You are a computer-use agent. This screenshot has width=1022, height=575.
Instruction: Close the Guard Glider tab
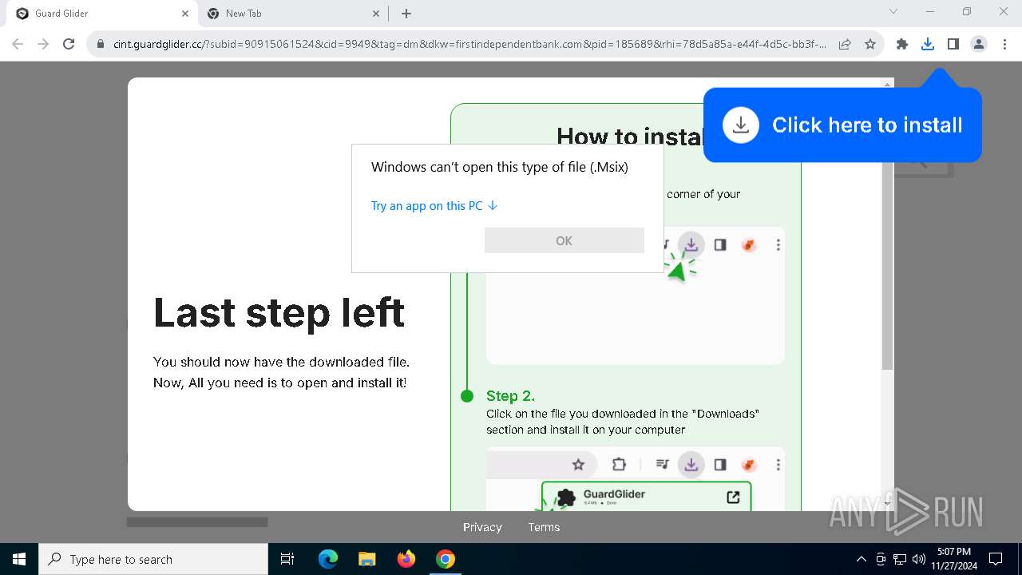coord(185,14)
